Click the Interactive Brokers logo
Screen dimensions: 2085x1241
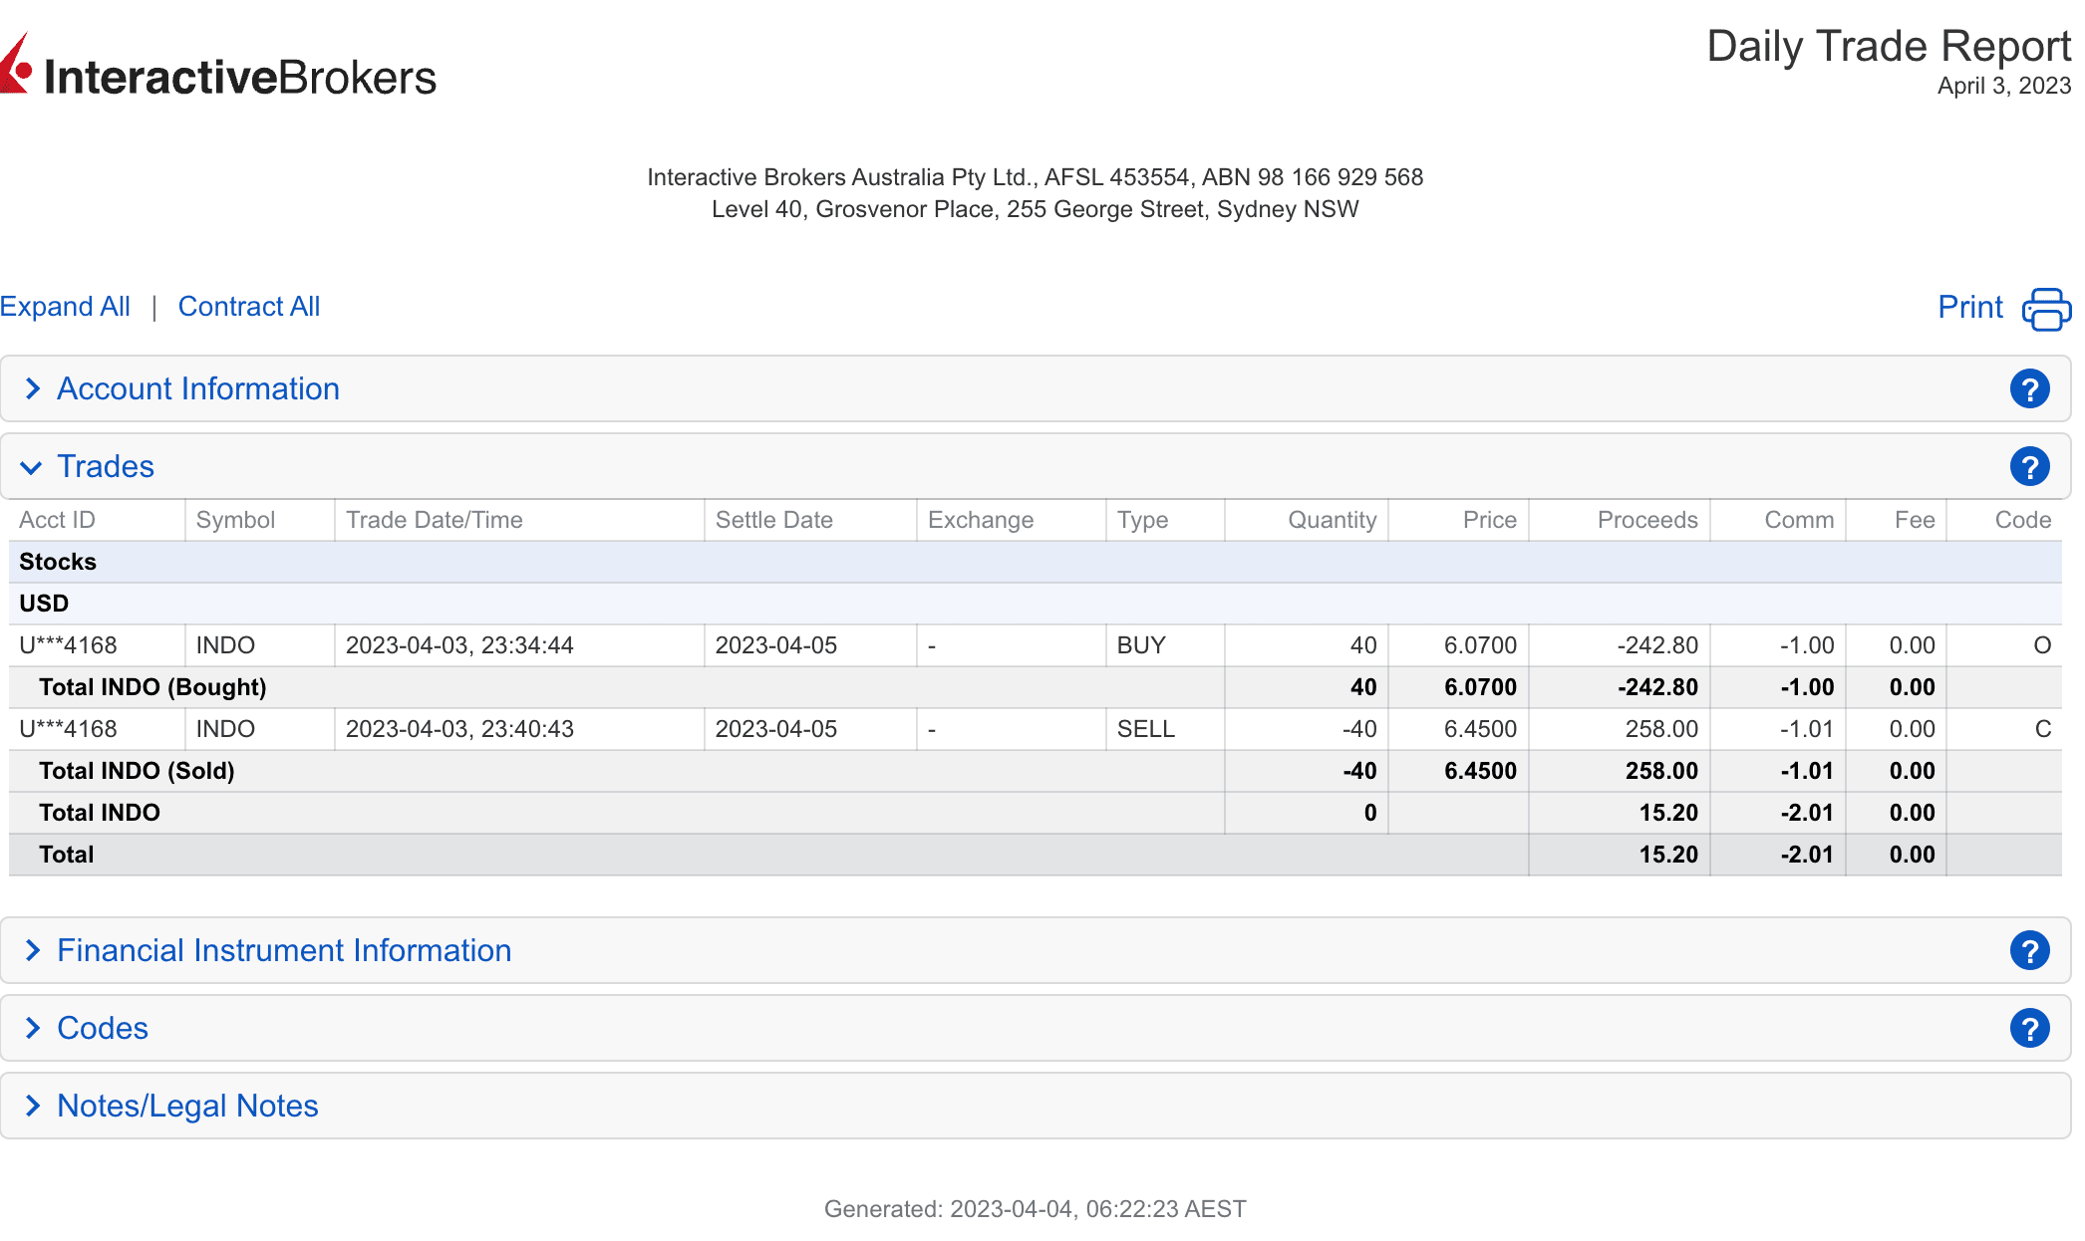coord(219,70)
